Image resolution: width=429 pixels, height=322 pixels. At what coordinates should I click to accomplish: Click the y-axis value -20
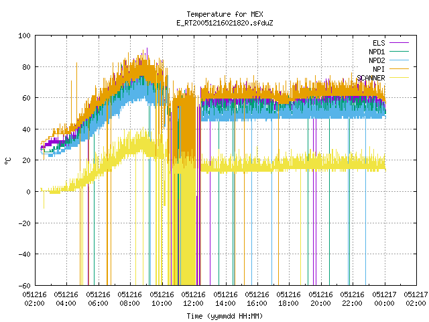coord(24,223)
